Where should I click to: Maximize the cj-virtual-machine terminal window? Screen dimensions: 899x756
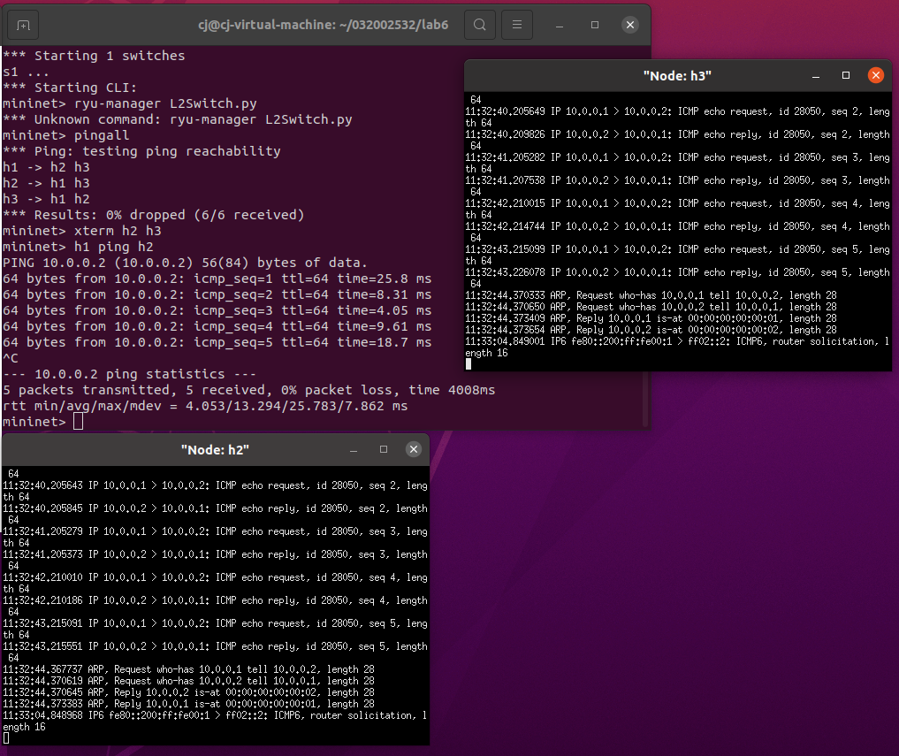click(x=595, y=26)
